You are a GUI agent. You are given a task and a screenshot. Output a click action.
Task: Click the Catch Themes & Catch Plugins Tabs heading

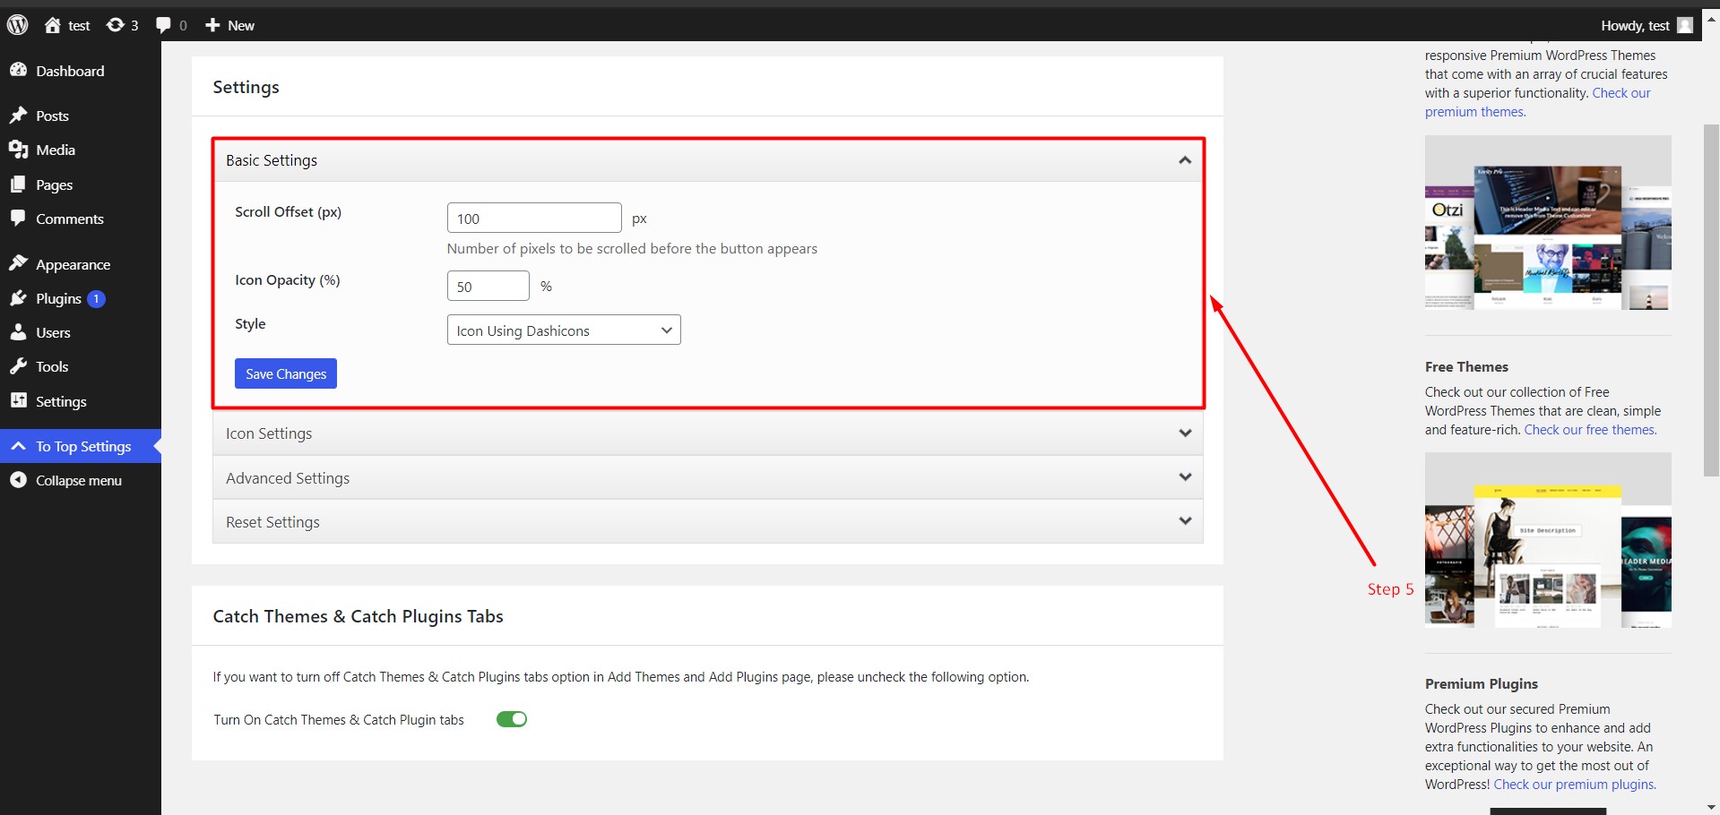[358, 616]
